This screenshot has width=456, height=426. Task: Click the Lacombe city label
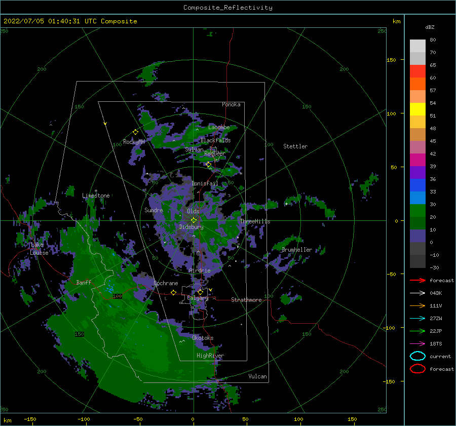pos(219,127)
